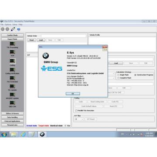Select the Coding module icon
This screenshot has width=157, height=157.
coord(12,61)
